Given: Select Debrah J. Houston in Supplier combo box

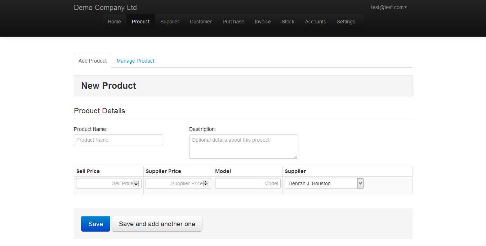Looking at the screenshot, I should click(321, 183).
